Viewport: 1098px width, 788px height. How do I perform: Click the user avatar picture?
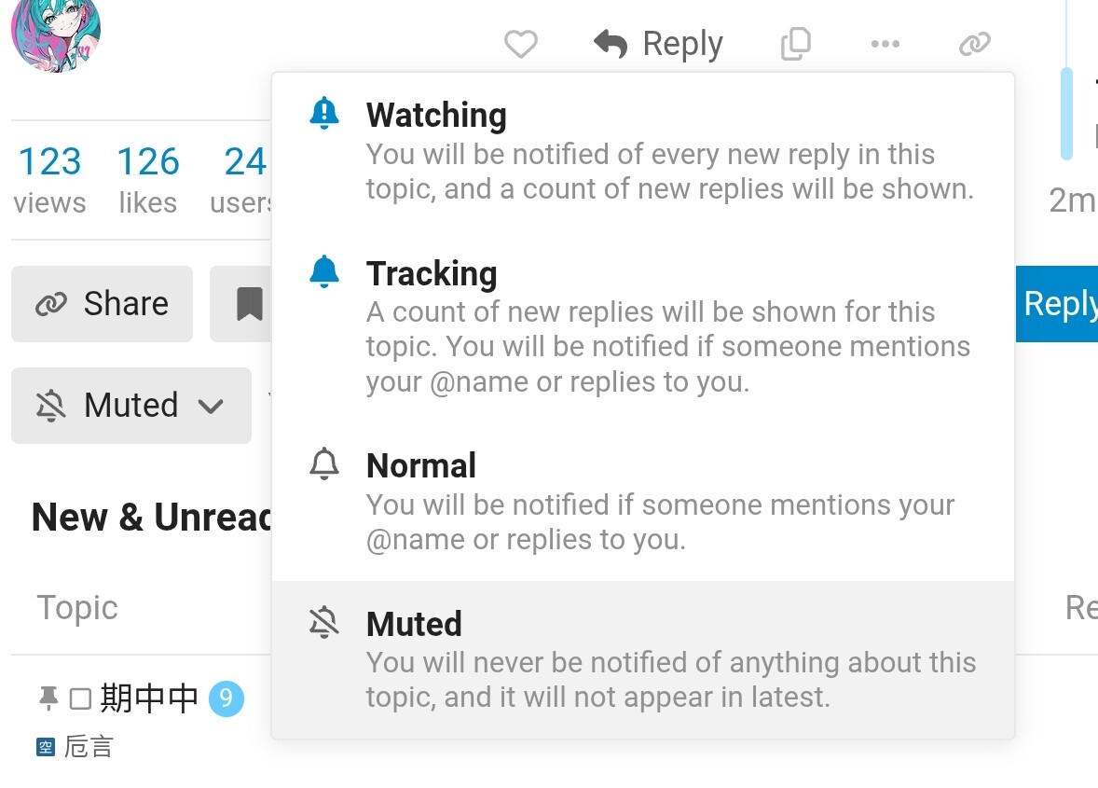coord(56,33)
